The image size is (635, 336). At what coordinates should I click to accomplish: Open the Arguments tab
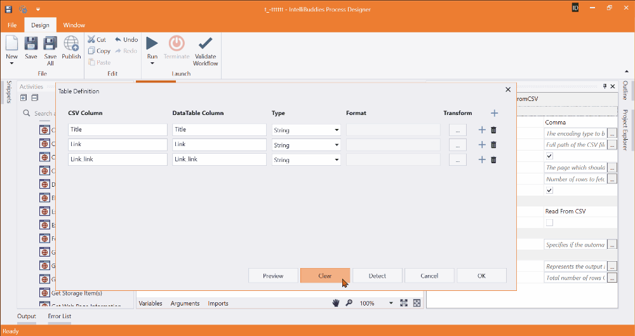coord(185,303)
